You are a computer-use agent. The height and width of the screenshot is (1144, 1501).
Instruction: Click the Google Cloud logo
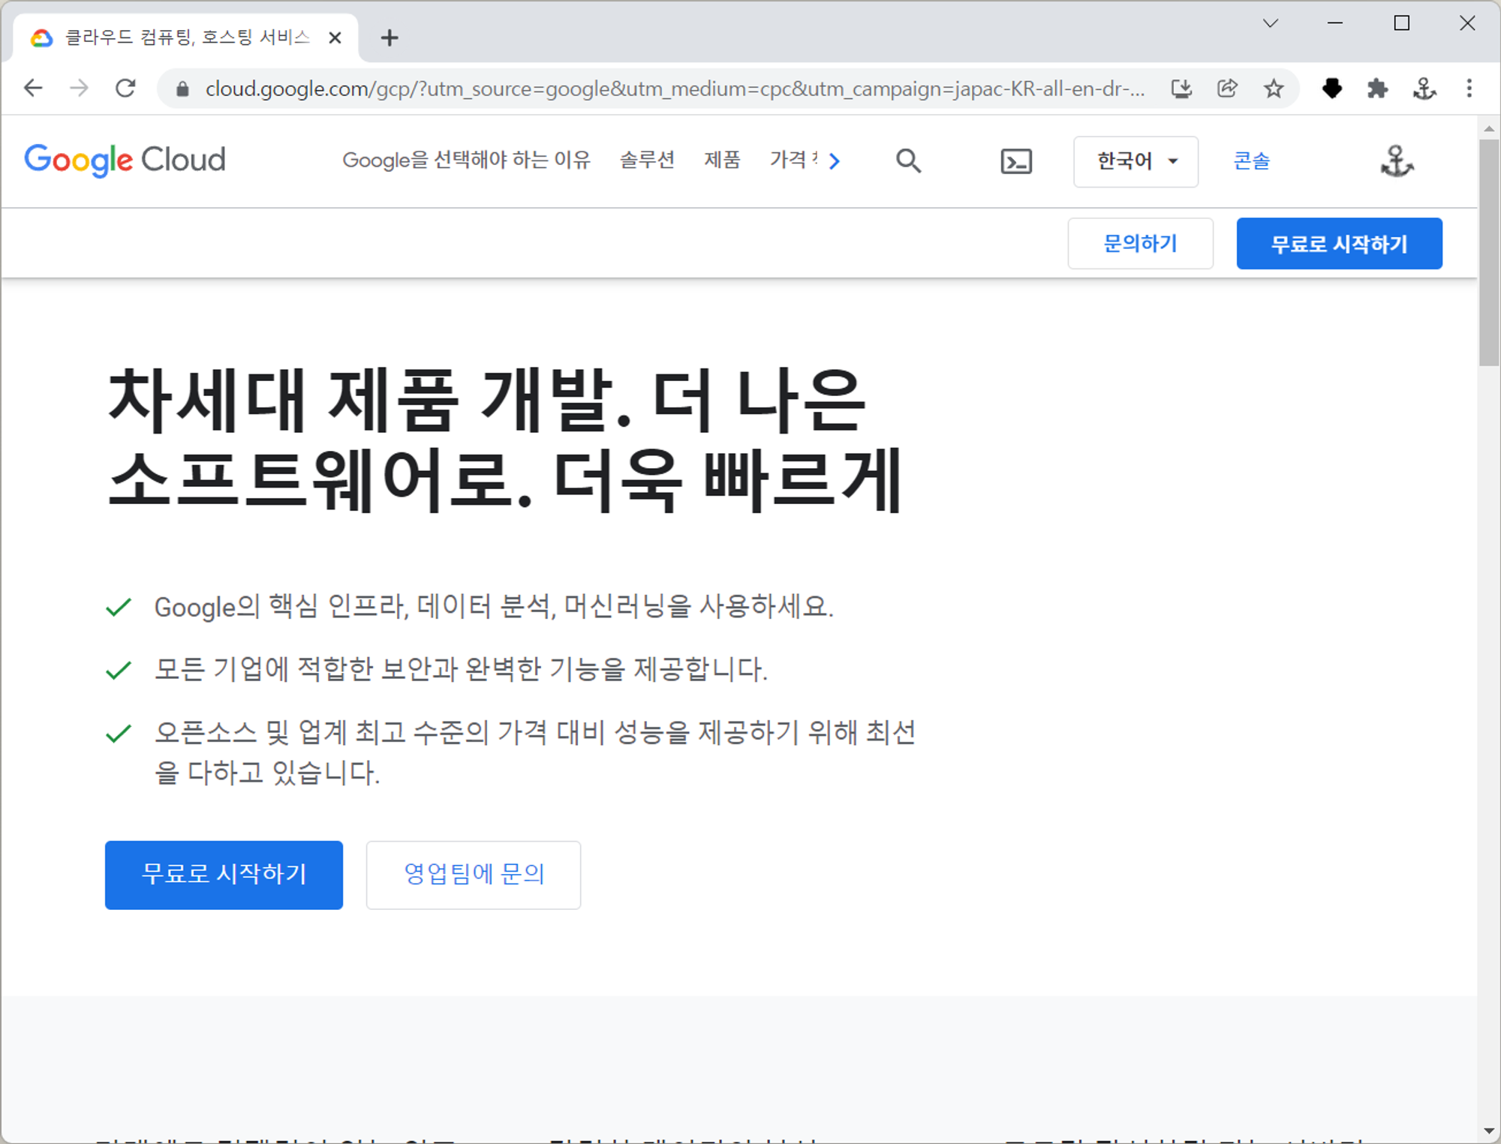125,160
